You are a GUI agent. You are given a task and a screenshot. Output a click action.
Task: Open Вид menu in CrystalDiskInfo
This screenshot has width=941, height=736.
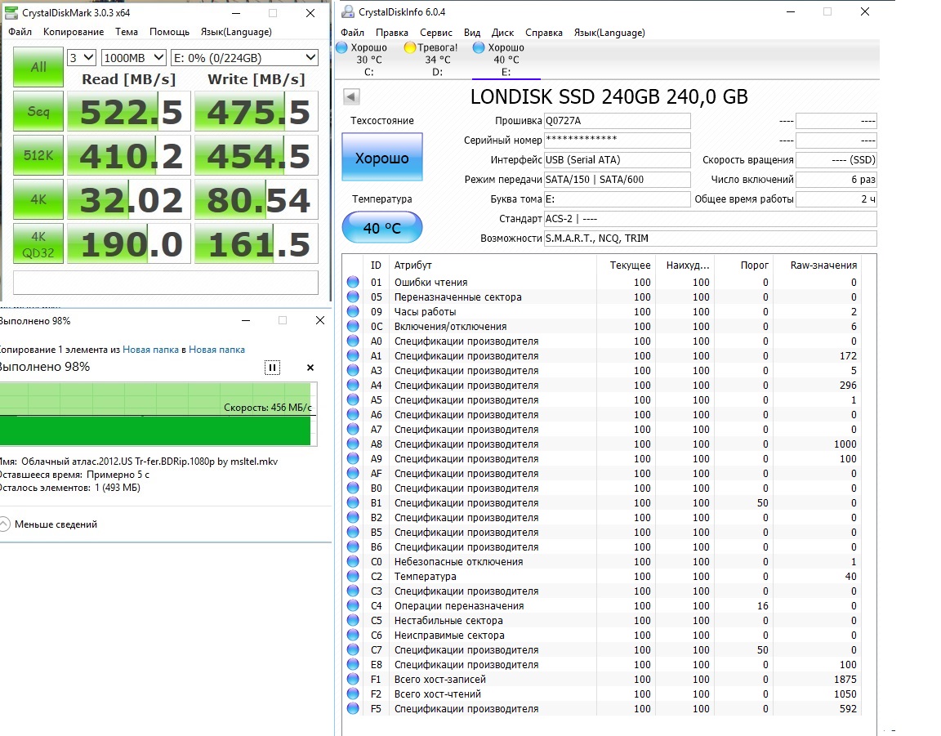pyautogui.click(x=471, y=33)
